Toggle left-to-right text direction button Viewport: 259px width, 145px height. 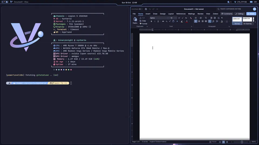pyautogui.click(x=210, y=21)
